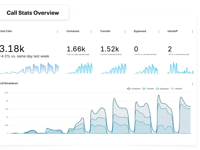Open the Bypassed card three-dot menu
The height and width of the screenshot is (150, 200).
pos(158,32)
